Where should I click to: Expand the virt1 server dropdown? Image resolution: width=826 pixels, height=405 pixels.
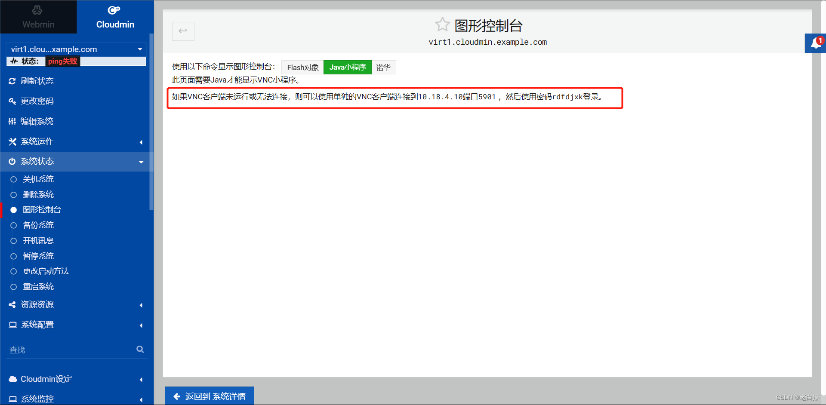pyautogui.click(x=139, y=49)
